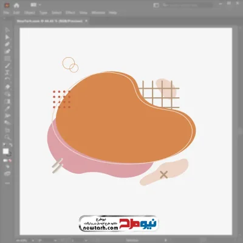Screen dimensions: 243x243
Task: Reset default fill and stroke
Action: tap(4, 145)
